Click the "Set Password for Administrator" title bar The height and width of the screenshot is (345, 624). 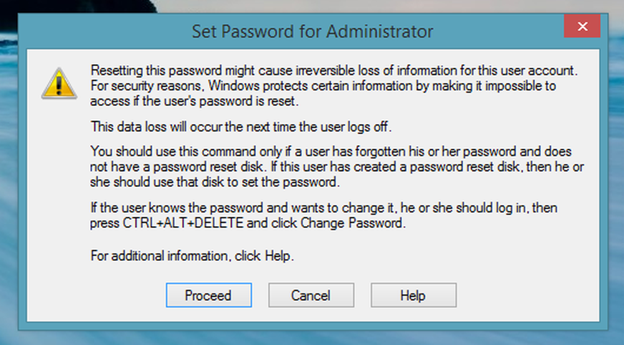click(x=312, y=31)
